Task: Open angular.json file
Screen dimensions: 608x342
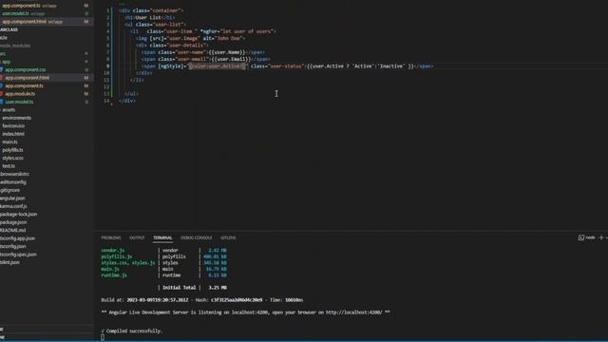Action: [x=12, y=199]
